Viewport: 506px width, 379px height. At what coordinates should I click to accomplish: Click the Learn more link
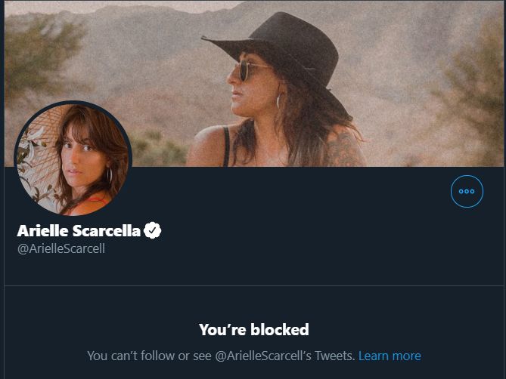[x=390, y=356]
